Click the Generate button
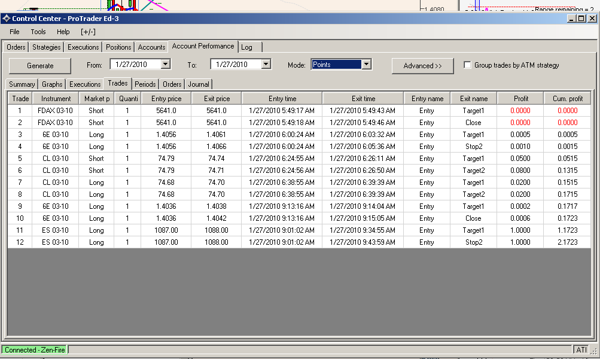Image resolution: width=600 pixels, height=359 pixels. pyautogui.click(x=40, y=66)
